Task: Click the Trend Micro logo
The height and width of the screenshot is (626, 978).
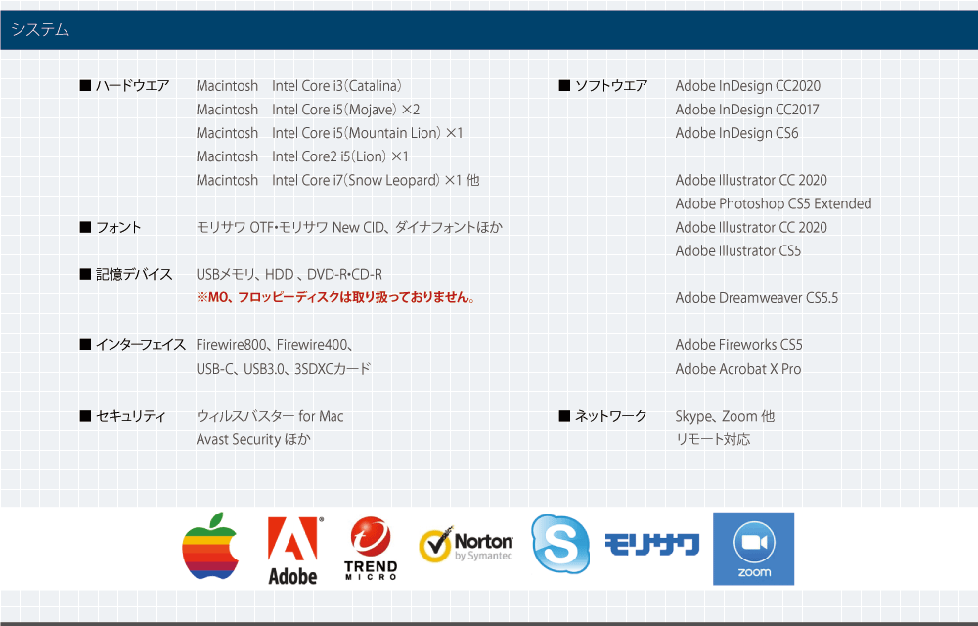Action: pos(370,548)
